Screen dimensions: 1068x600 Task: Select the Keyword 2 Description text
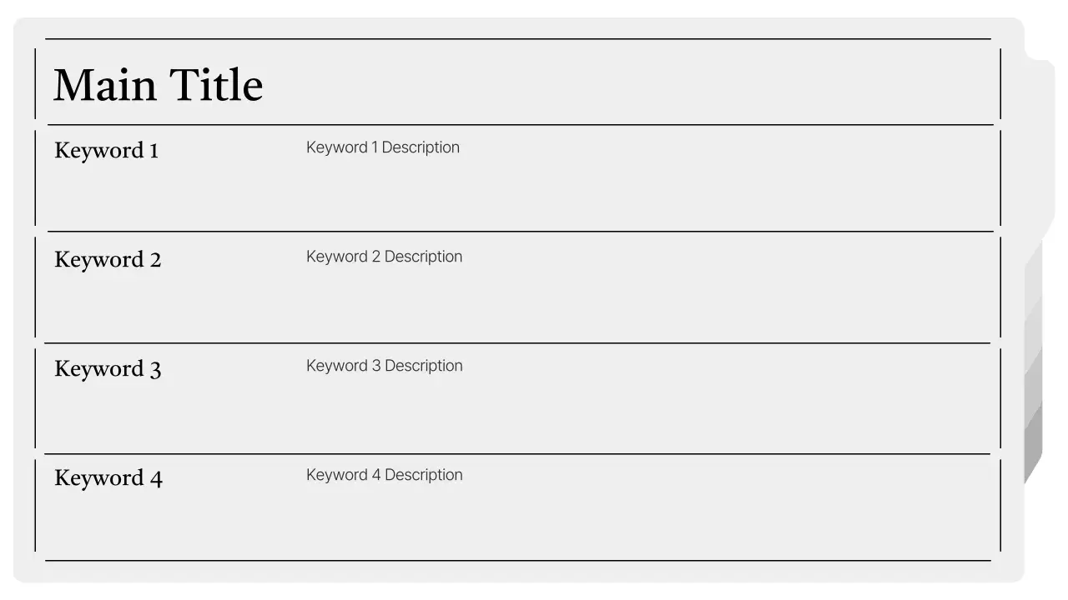[x=384, y=257]
